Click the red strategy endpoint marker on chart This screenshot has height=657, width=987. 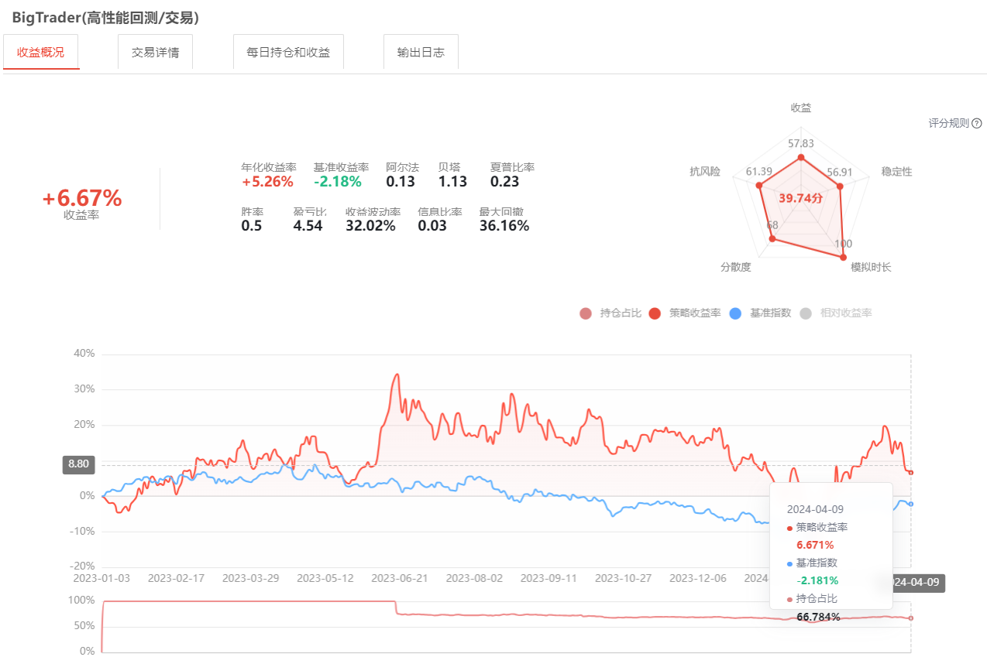pyautogui.click(x=911, y=472)
